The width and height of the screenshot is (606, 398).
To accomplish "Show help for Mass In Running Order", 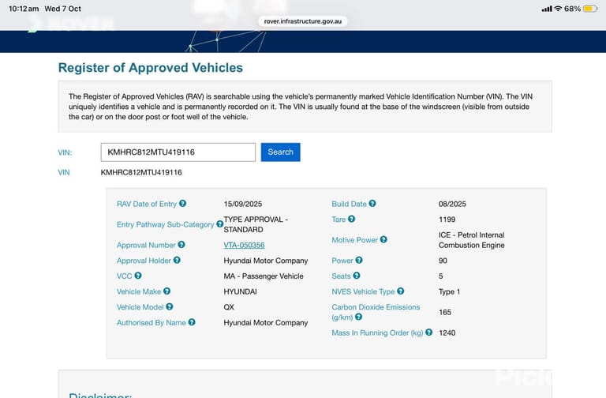I will click(x=429, y=332).
